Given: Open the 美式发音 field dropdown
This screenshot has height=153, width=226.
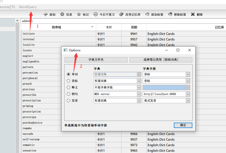Looking at the screenshot, I should (188, 101).
